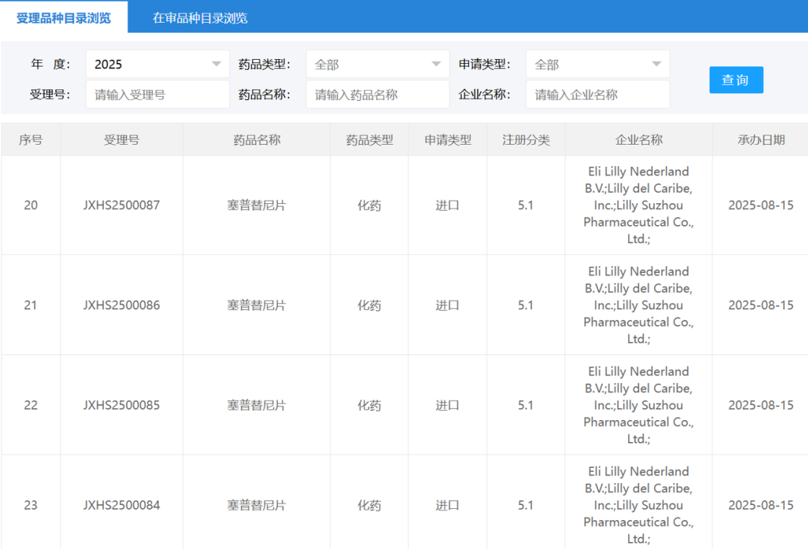Click the 化药 cell in row 23

(369, 505)
